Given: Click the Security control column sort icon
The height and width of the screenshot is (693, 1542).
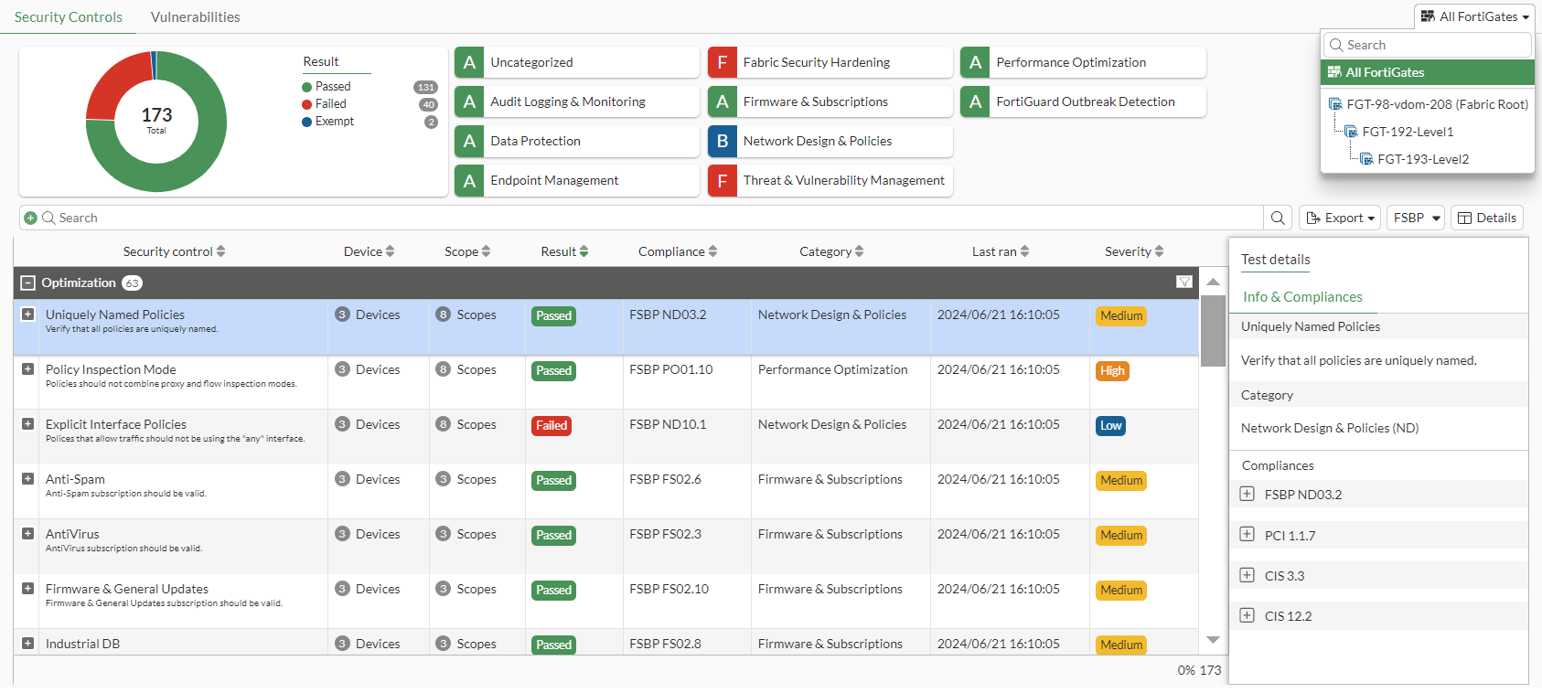Looking at the screenshot, I should pos(221,251).
